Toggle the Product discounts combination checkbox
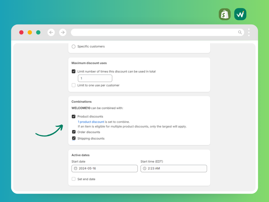 (74, 117)
